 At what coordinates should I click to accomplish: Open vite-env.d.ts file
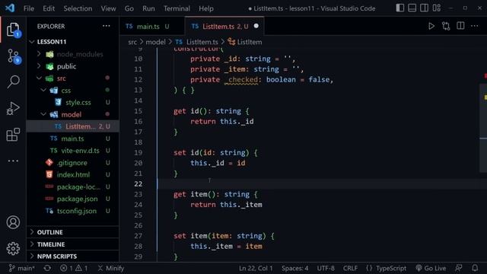73,151
